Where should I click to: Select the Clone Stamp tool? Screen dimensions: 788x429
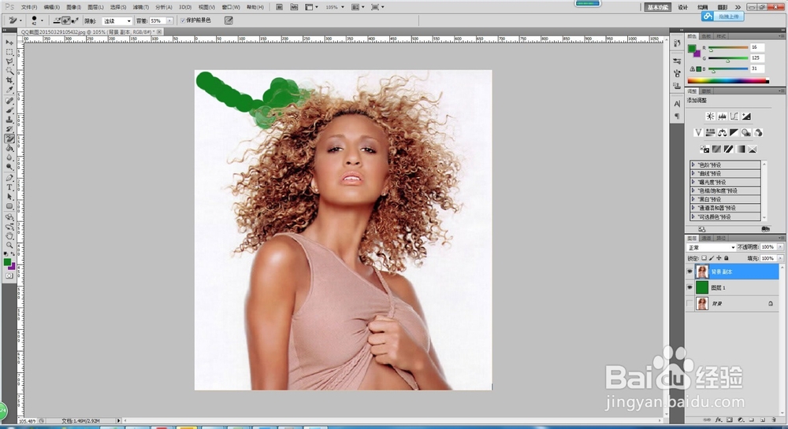click(9, 120)
